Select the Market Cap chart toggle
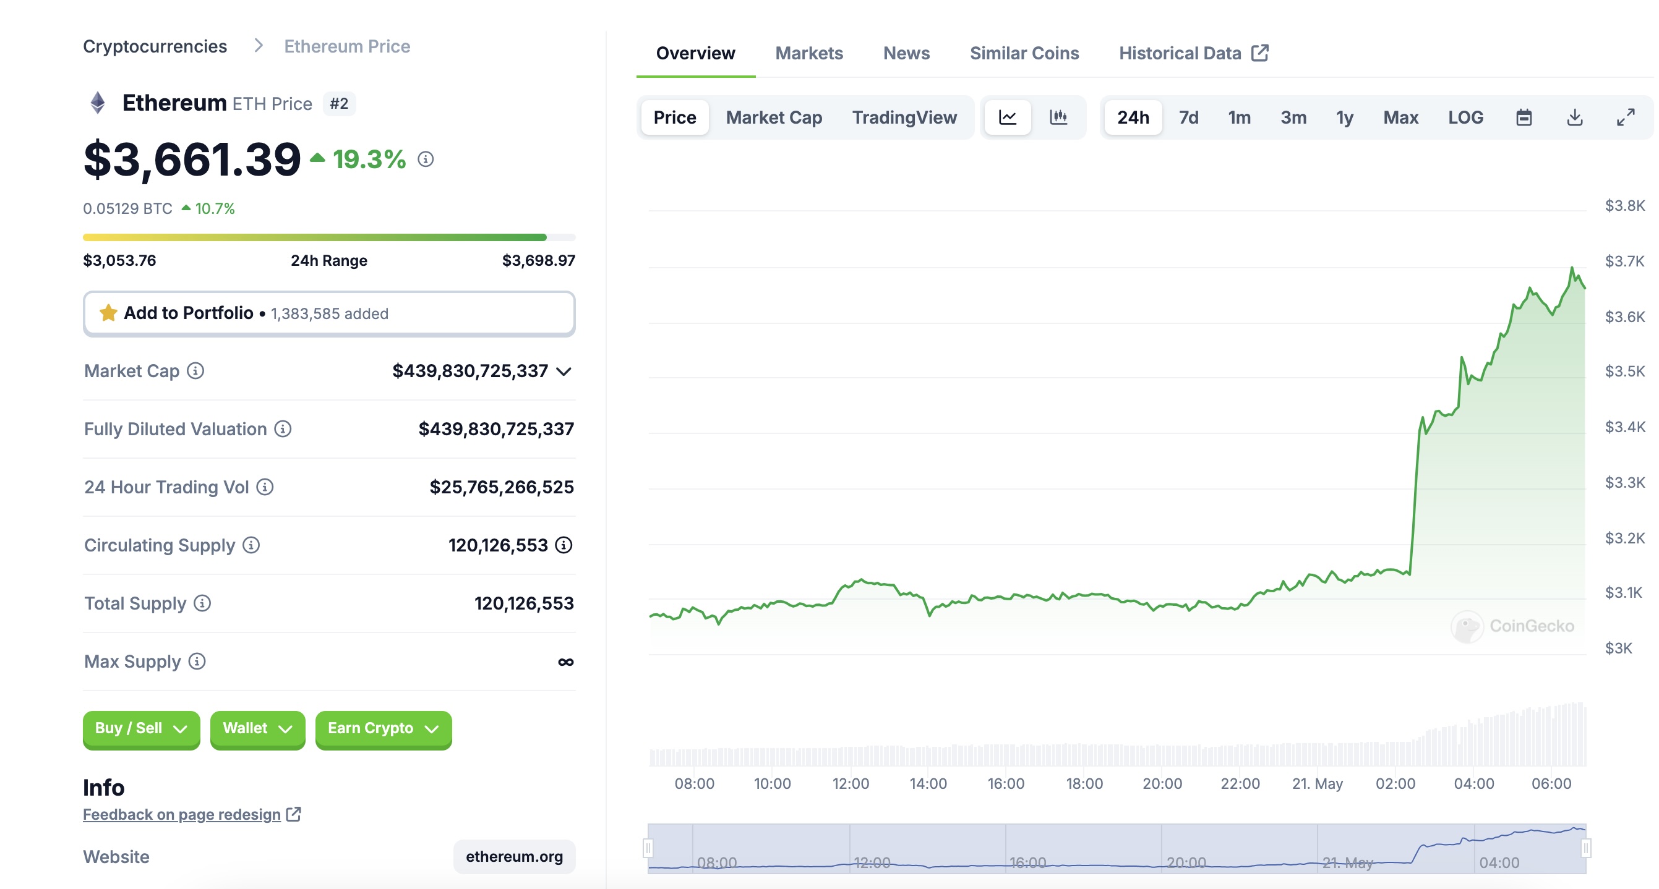Screen dimensions: 1659x889 pyautogui.click(x=774, y=117)
